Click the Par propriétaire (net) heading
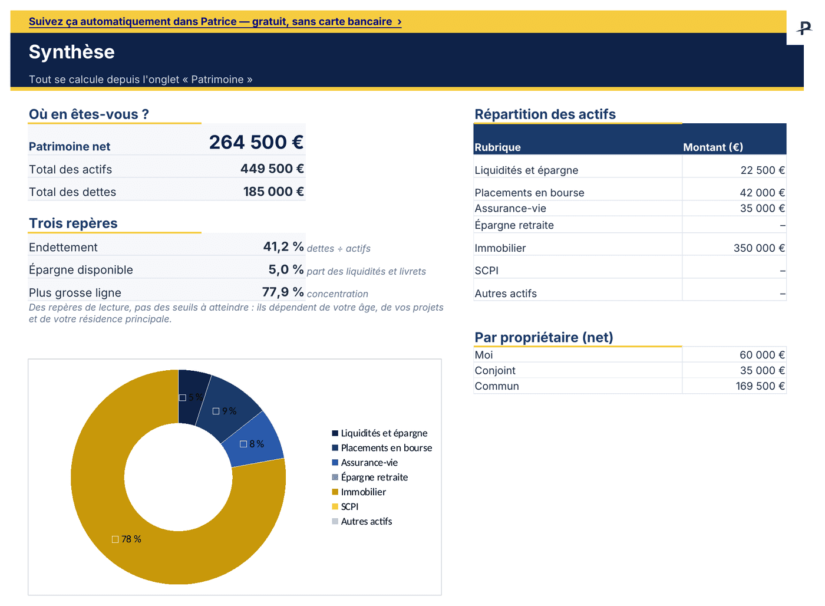 pyautogui.click(x=544, y=338)
